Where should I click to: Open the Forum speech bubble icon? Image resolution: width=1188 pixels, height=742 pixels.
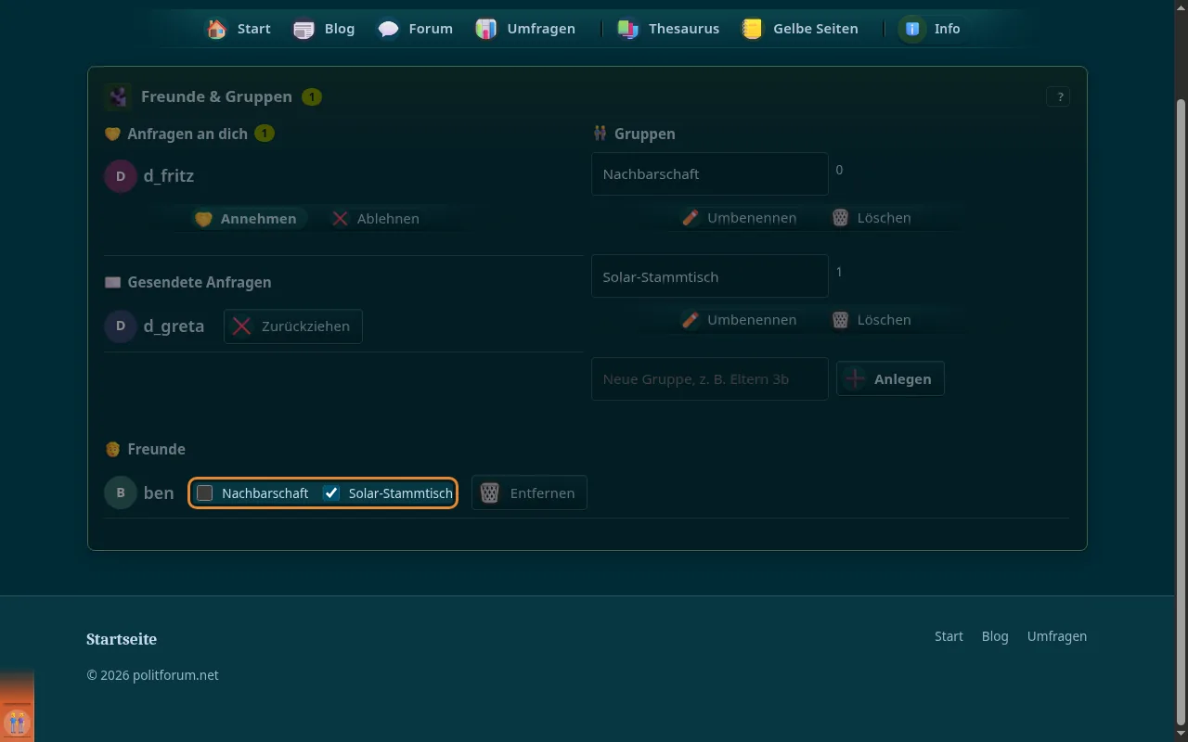pos(388,29)
